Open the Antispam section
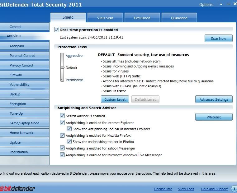The height and width of the screenshot is (193, 237). click(25, 46)
